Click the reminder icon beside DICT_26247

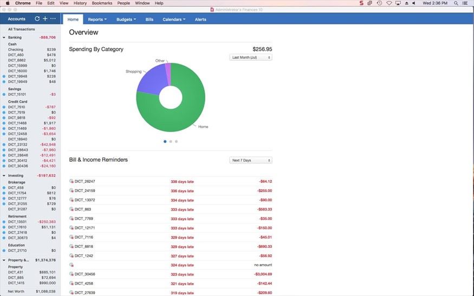pos(72,181)
